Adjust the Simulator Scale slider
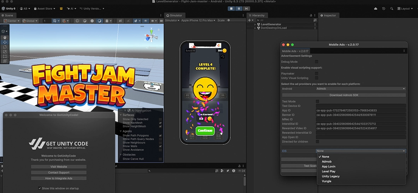 click(x=229, y=20)
